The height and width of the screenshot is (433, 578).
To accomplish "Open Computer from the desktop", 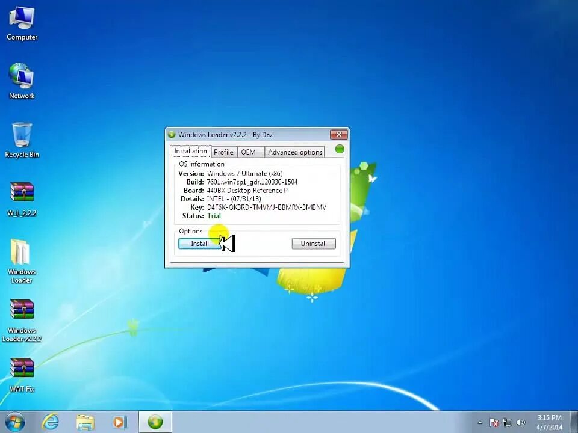I will [22, 19].
